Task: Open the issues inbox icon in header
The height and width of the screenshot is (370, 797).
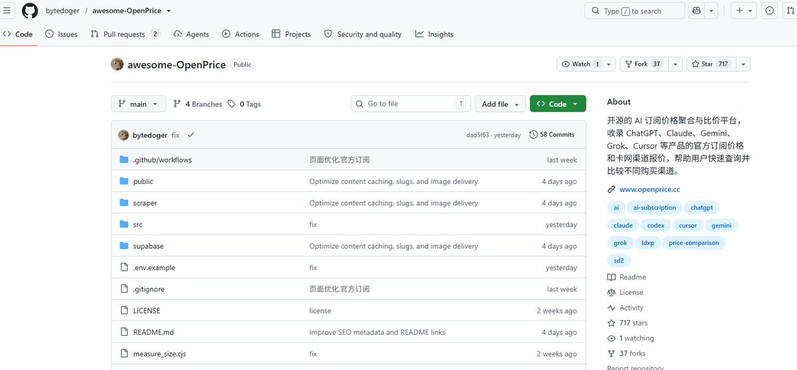Action: [x=770, y=11]
